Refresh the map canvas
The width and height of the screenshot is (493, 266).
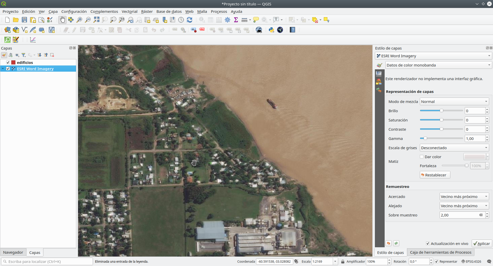[189, 20]
